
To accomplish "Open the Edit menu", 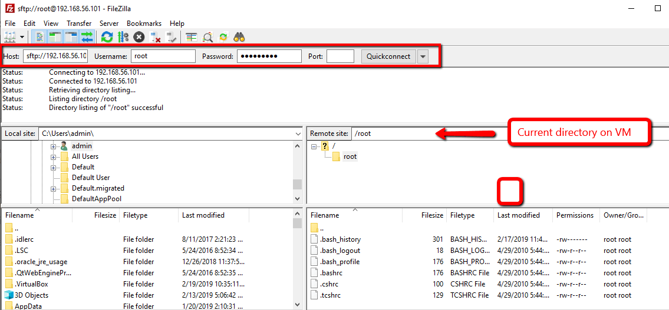I will click(x=29, y=24).
